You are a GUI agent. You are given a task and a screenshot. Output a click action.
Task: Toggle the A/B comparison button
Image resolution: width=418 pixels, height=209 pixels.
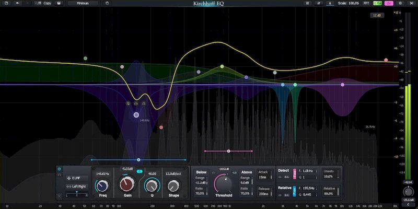(x=39, y=3)
